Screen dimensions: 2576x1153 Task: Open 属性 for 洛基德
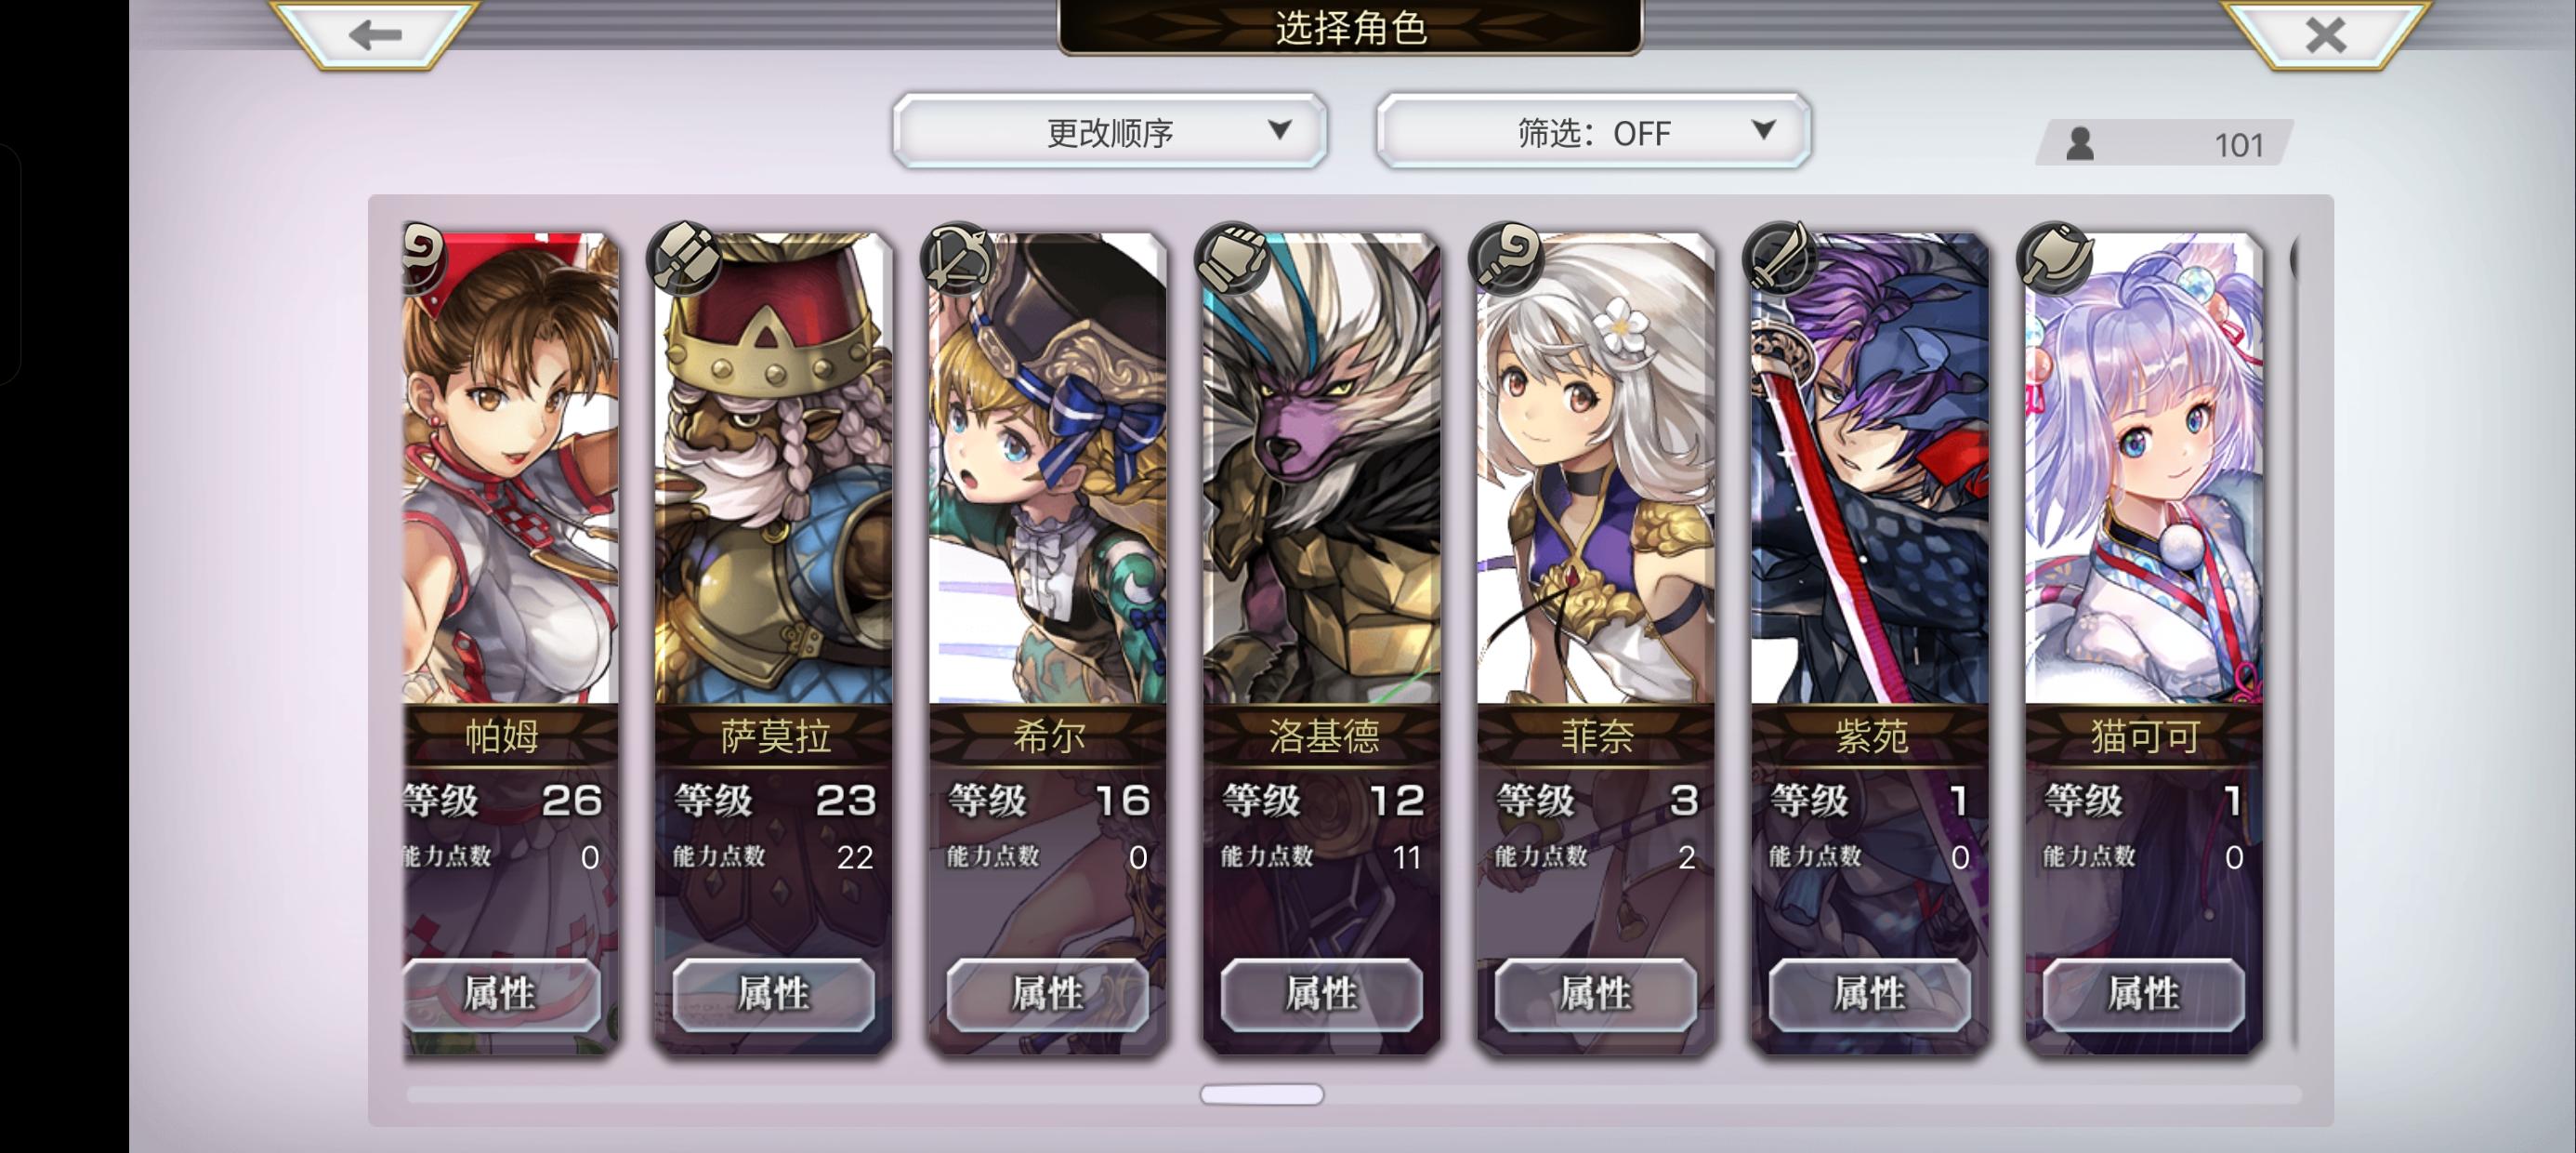pos(1322,994)
